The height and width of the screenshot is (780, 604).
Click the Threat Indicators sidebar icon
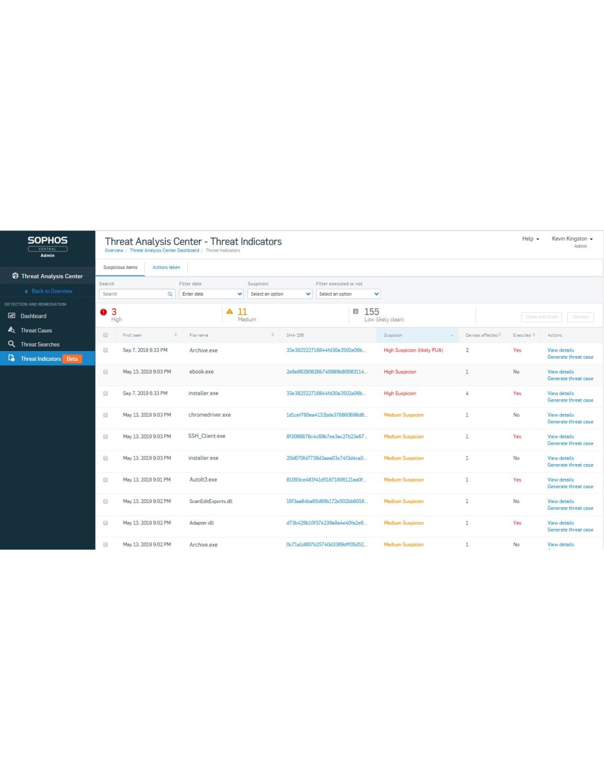click(x=12, y=359)
